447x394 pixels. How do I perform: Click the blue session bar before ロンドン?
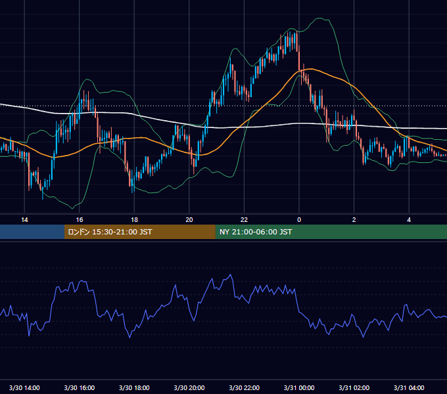(x=32, y=232)
